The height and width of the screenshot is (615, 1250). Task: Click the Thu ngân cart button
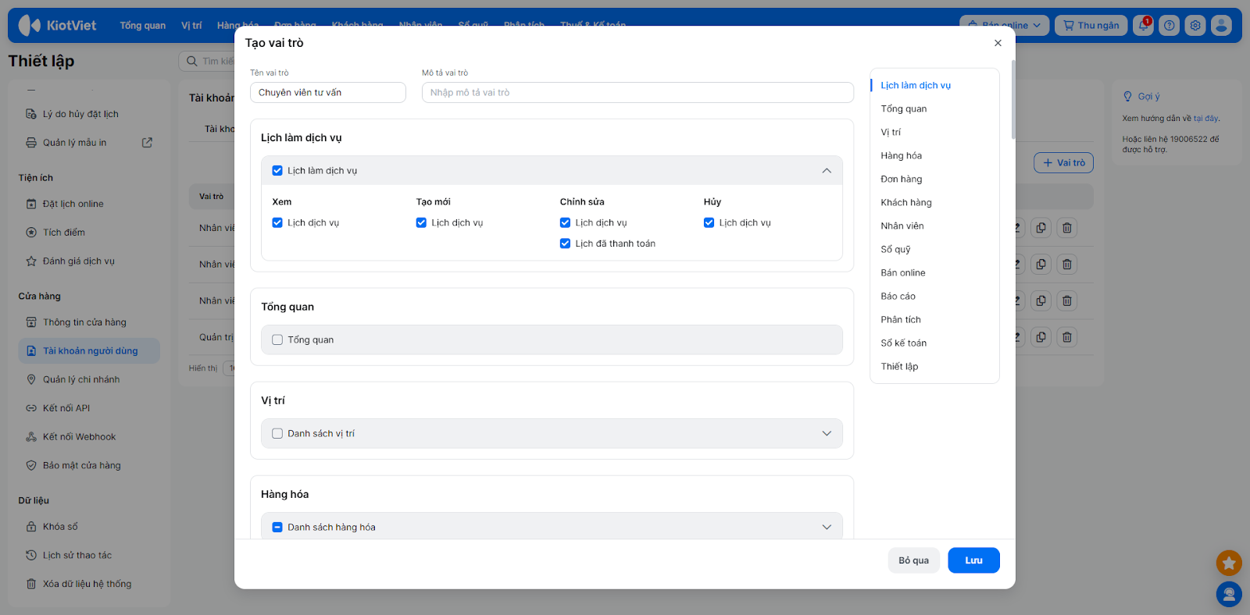(1091, 26)
